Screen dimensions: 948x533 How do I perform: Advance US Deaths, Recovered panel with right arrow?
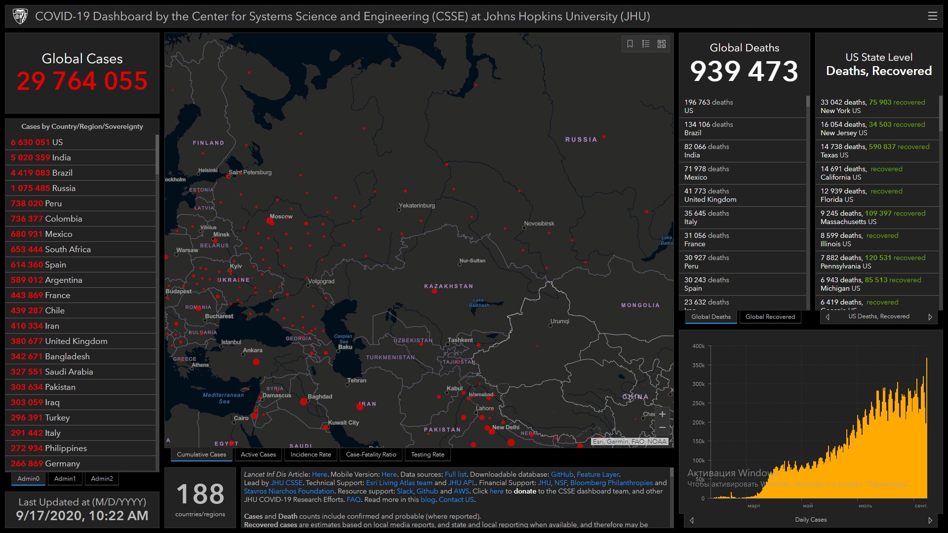[930, 317]
